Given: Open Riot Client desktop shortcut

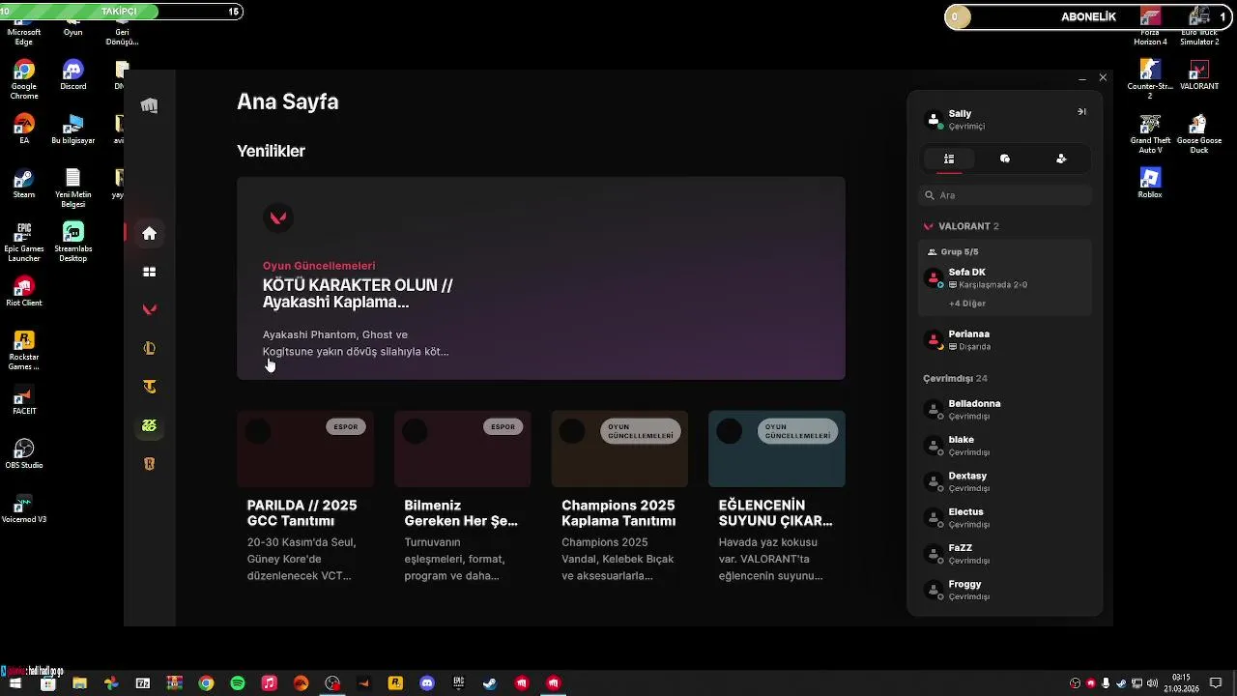Looking at the screenshot, I should click(x=24, y=291).
